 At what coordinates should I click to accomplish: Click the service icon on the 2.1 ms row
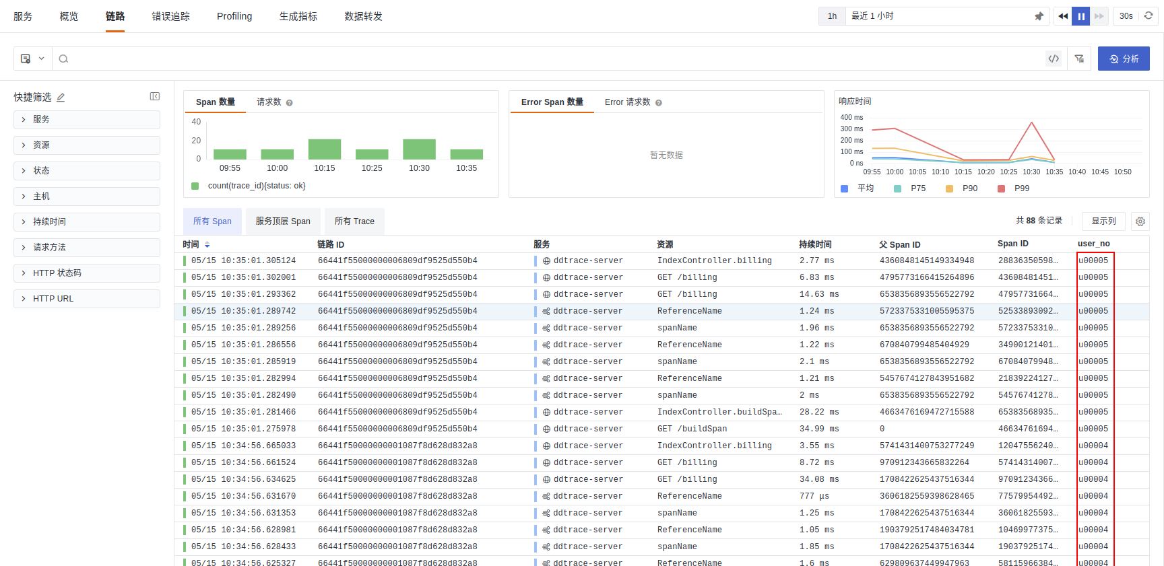[546, 361]
